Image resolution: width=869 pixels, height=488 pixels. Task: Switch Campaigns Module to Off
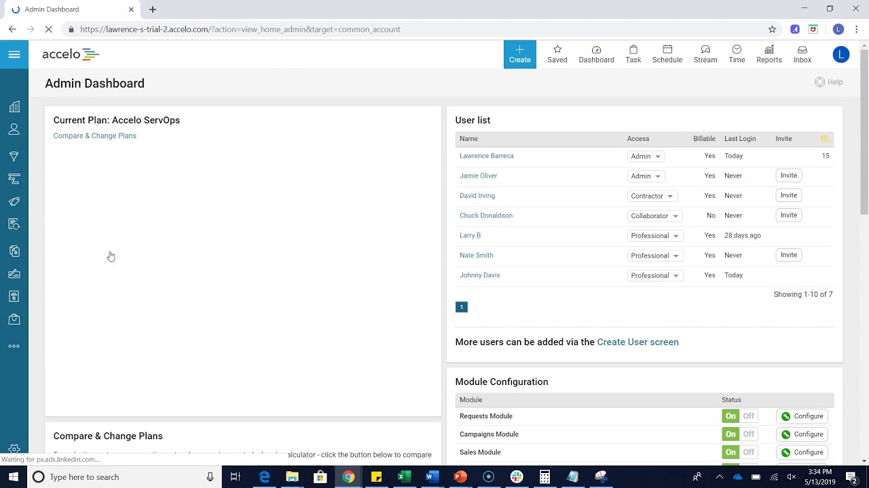[748, 434]
